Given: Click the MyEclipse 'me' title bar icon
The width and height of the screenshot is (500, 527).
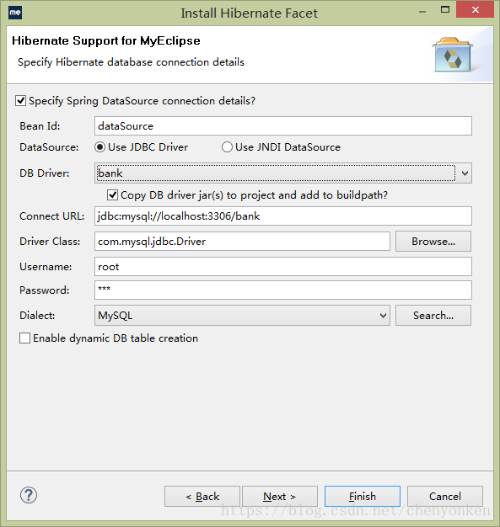Looking at the screenshot, I should click(x=15, y=13).
